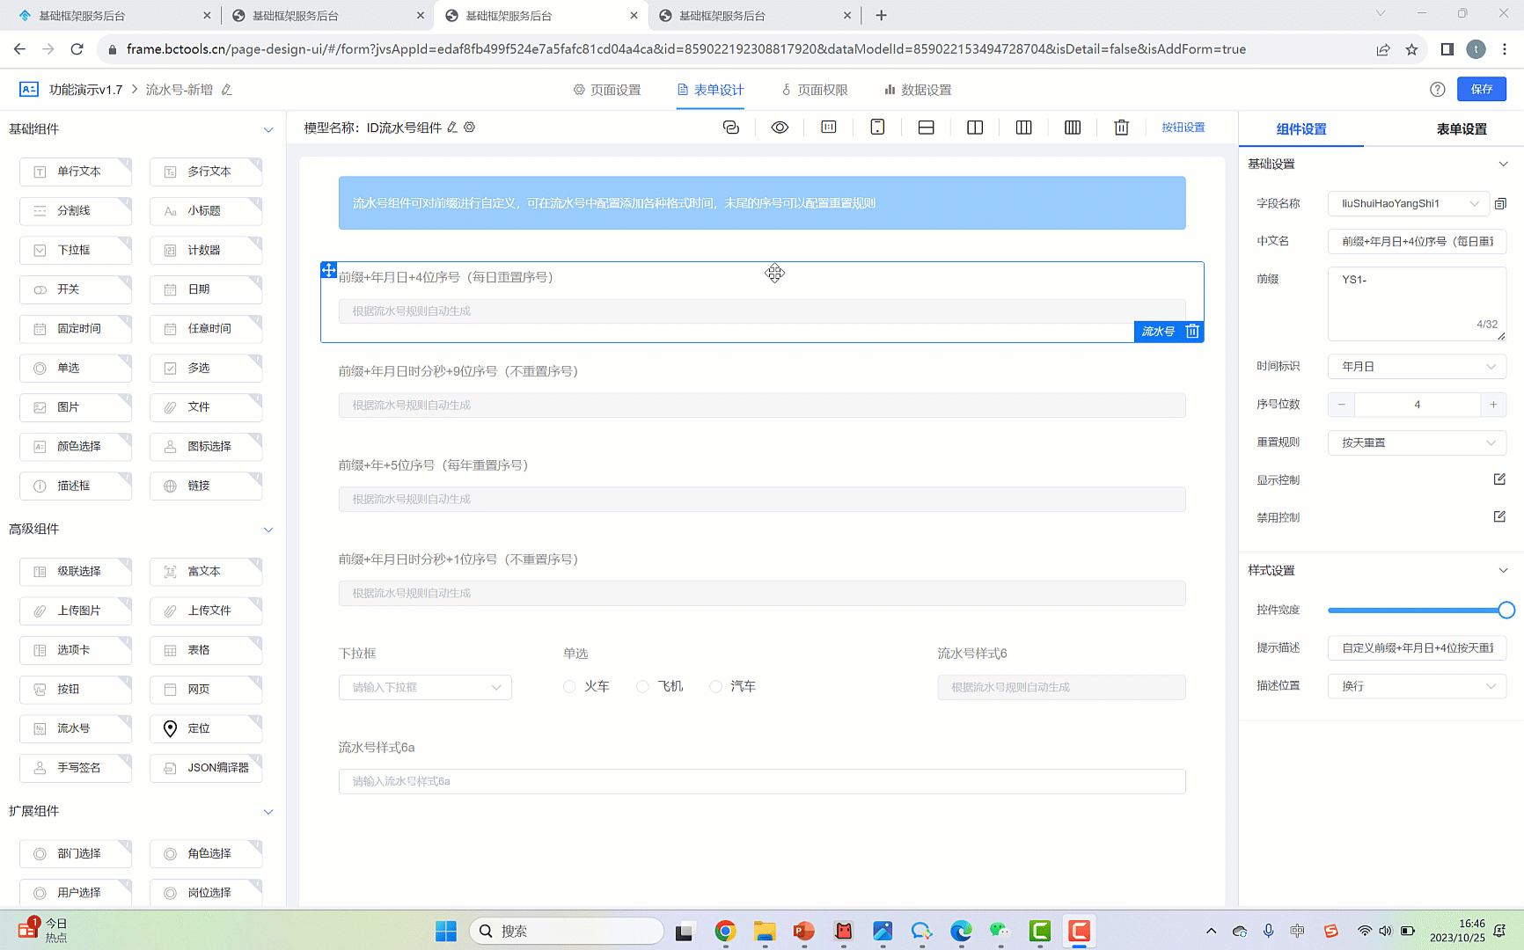Open the 禁用控制 edit icon

pos(1499,517)
